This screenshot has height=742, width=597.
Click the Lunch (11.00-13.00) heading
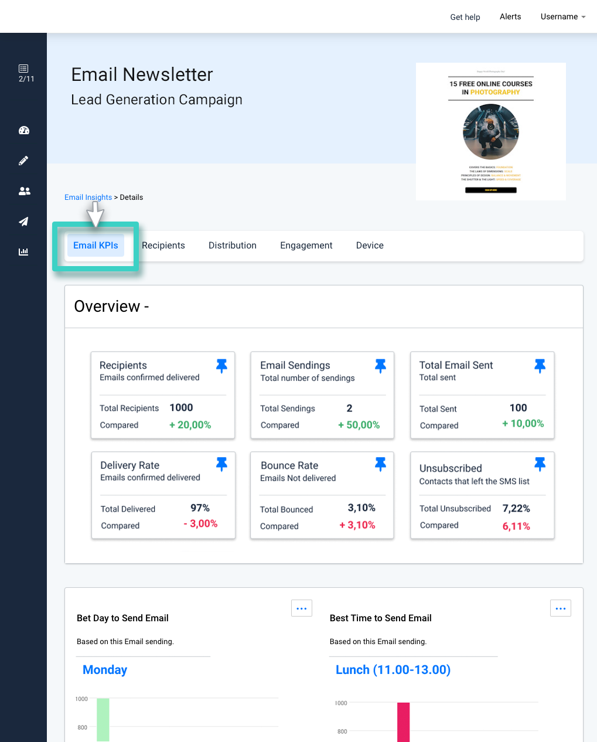[393, 670]
